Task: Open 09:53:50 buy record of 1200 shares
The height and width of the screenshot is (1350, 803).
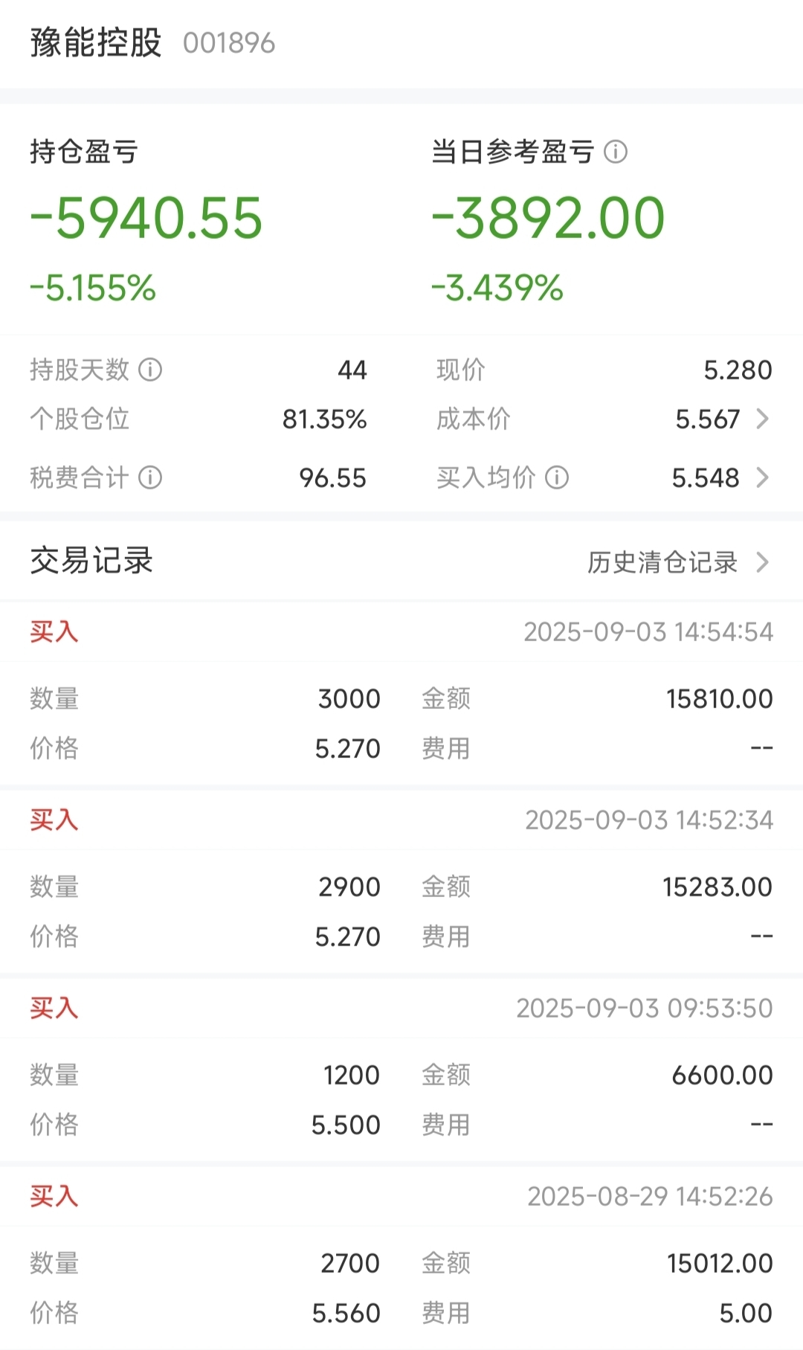Action: click(401, 1070)
